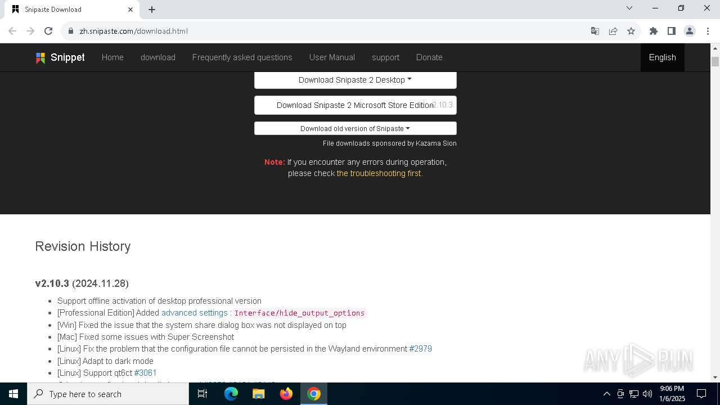Click File downloads sponsored by Kazama Sion
This screenshot has height=405, width=720.
pyautogui.click(x=390, y=143)
